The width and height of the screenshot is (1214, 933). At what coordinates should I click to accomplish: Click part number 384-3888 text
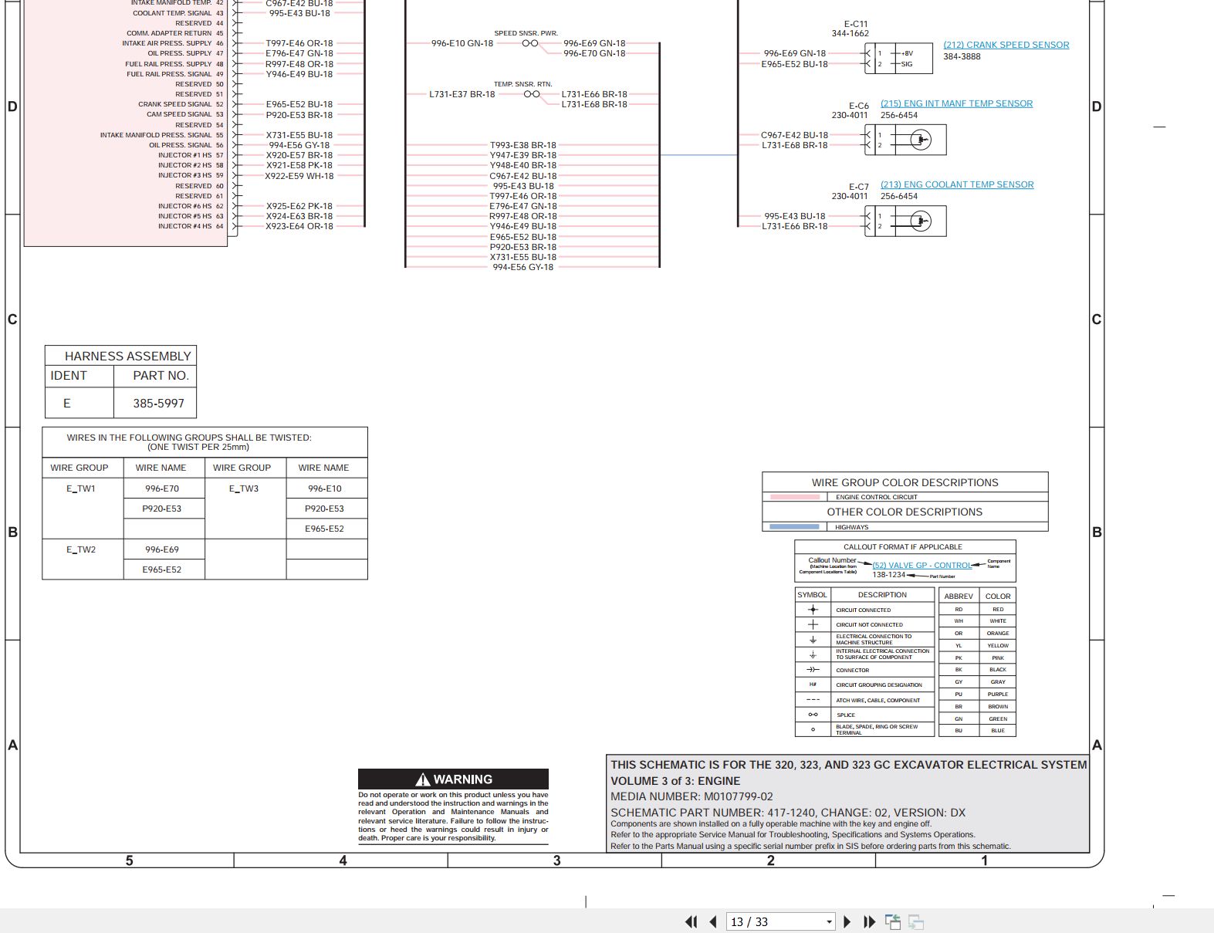(x=962, y=56)
